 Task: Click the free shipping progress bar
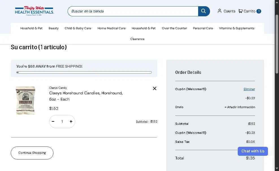[x=84, y=72]
